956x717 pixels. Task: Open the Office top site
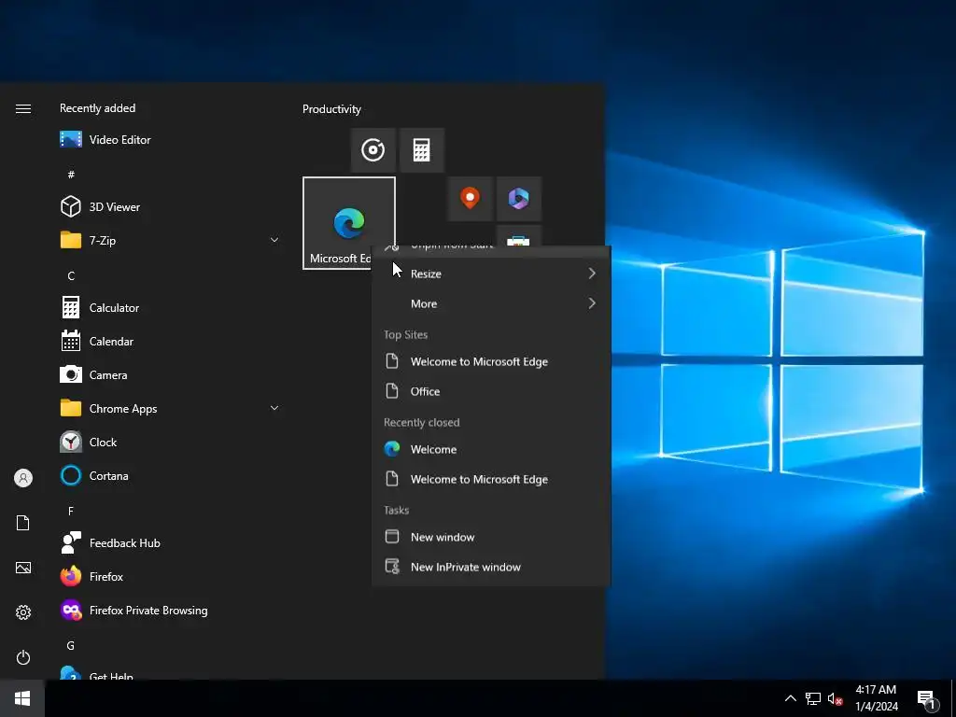pos(491,391)
